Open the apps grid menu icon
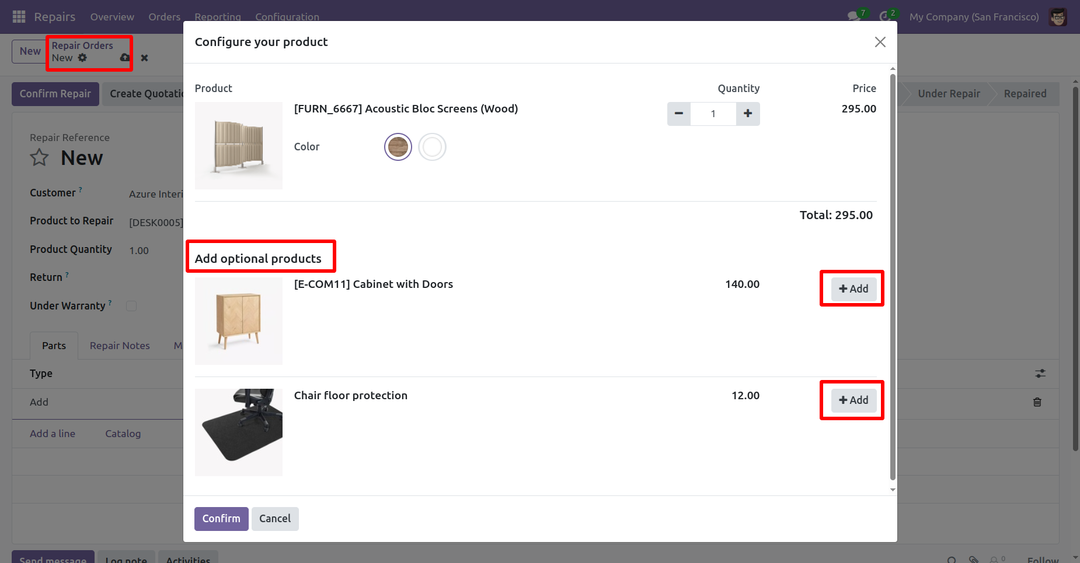The height and width of the screenshot is (563, 1080). tap(19, 16)
